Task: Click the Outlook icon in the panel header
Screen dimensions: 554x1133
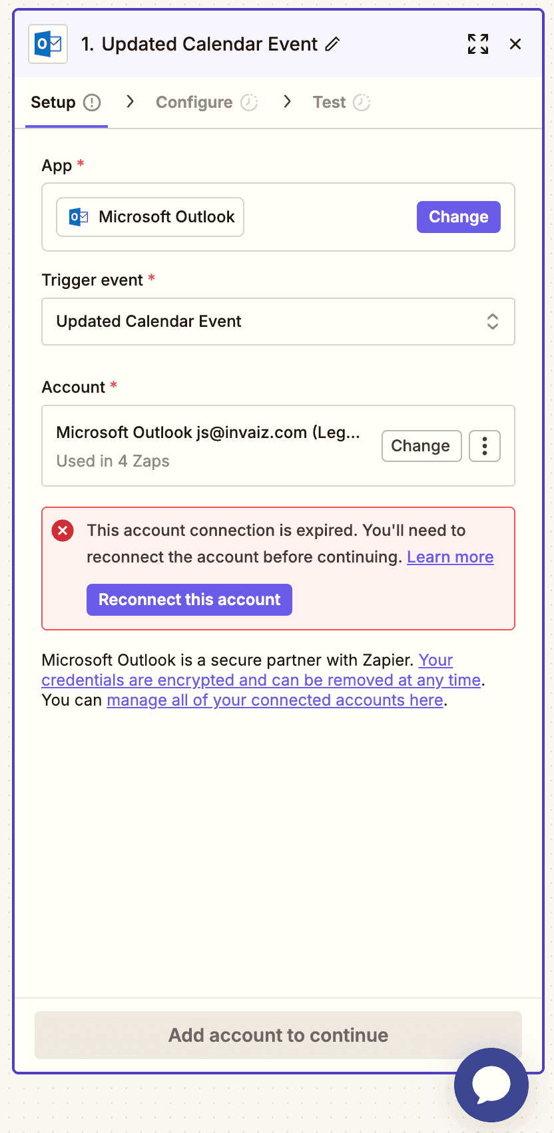Action: pos(48,44)
